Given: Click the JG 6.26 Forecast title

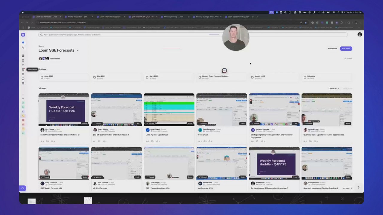Looking at the screenshot, I should point(100,188).
